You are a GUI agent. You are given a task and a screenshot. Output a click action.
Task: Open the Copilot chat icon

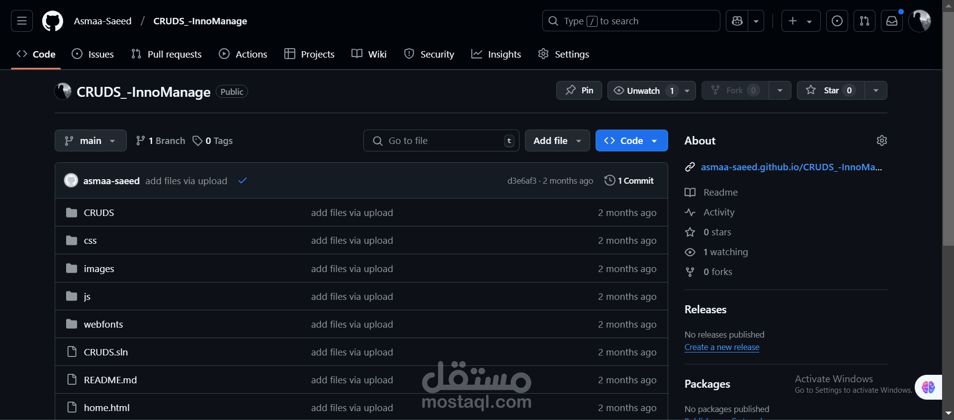point(737,21)
